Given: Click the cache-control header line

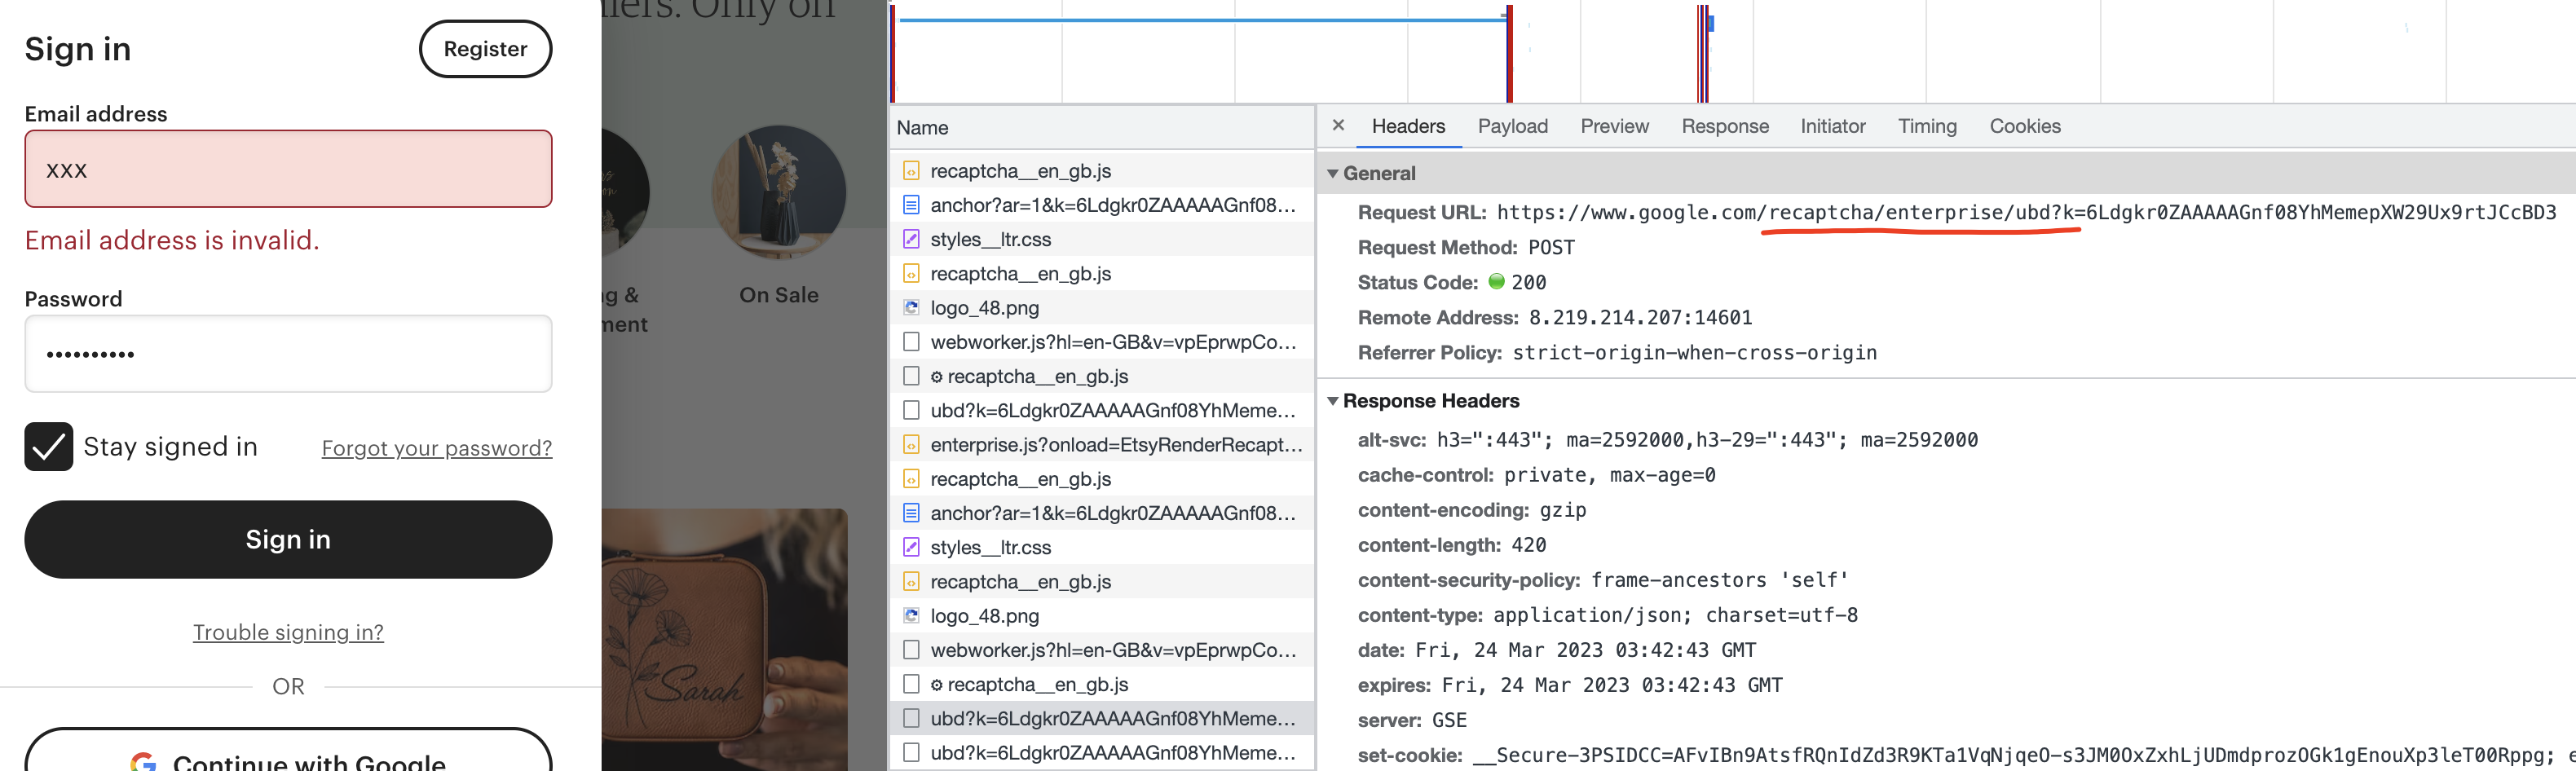Looking at the screenshot, I should [1536, 475].
